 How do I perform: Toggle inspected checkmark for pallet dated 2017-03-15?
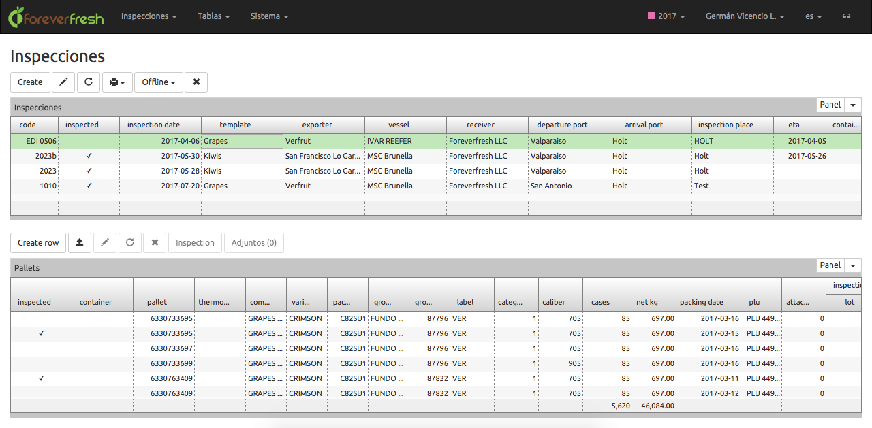[x=41, y=333]
